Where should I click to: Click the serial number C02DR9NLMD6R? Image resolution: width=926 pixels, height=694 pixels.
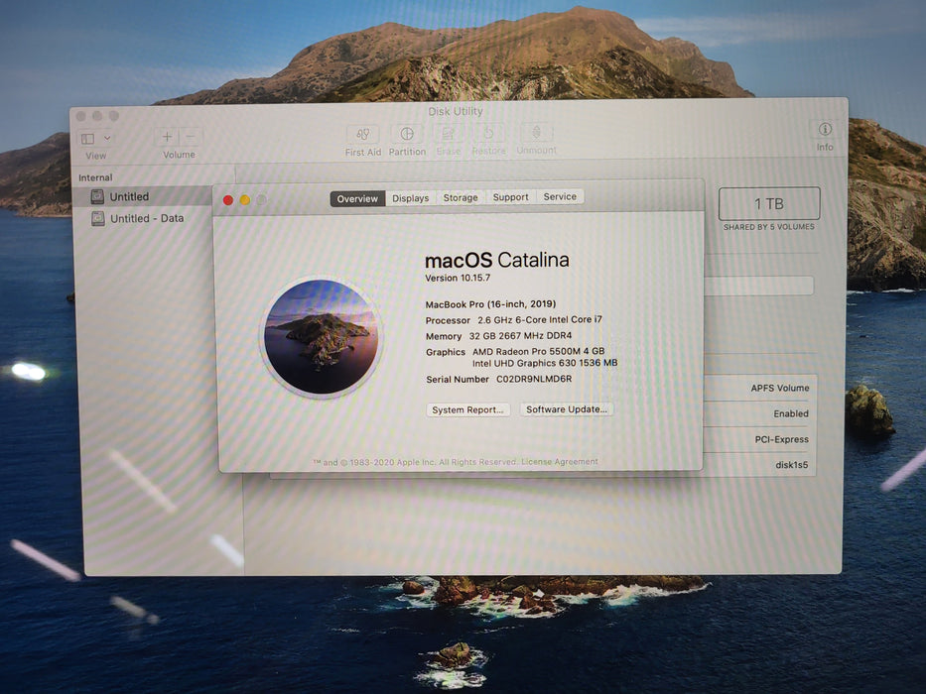[x=534, y=379]
